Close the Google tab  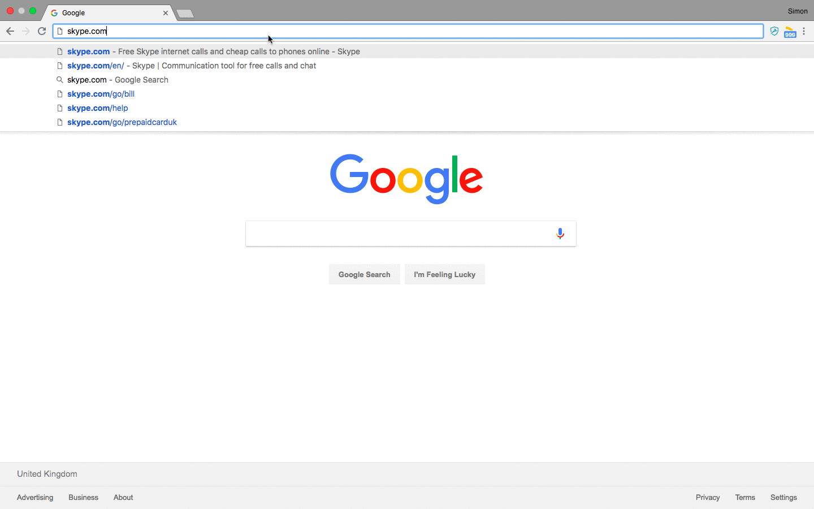pos(166,12)
